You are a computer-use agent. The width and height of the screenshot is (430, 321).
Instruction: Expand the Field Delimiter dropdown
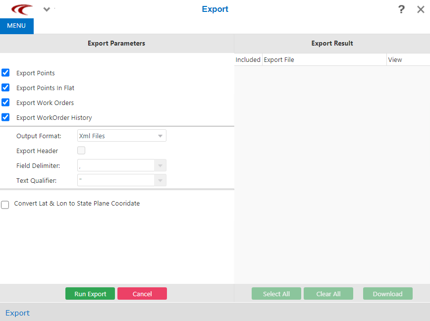160,165
